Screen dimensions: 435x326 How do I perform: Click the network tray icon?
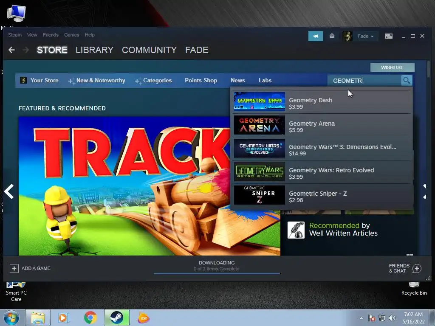coord(382,318)
